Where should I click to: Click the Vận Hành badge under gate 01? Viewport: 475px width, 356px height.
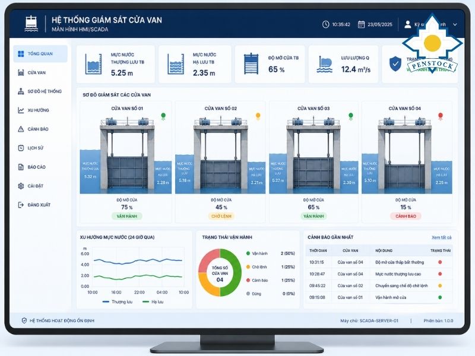tap(127, 216)
